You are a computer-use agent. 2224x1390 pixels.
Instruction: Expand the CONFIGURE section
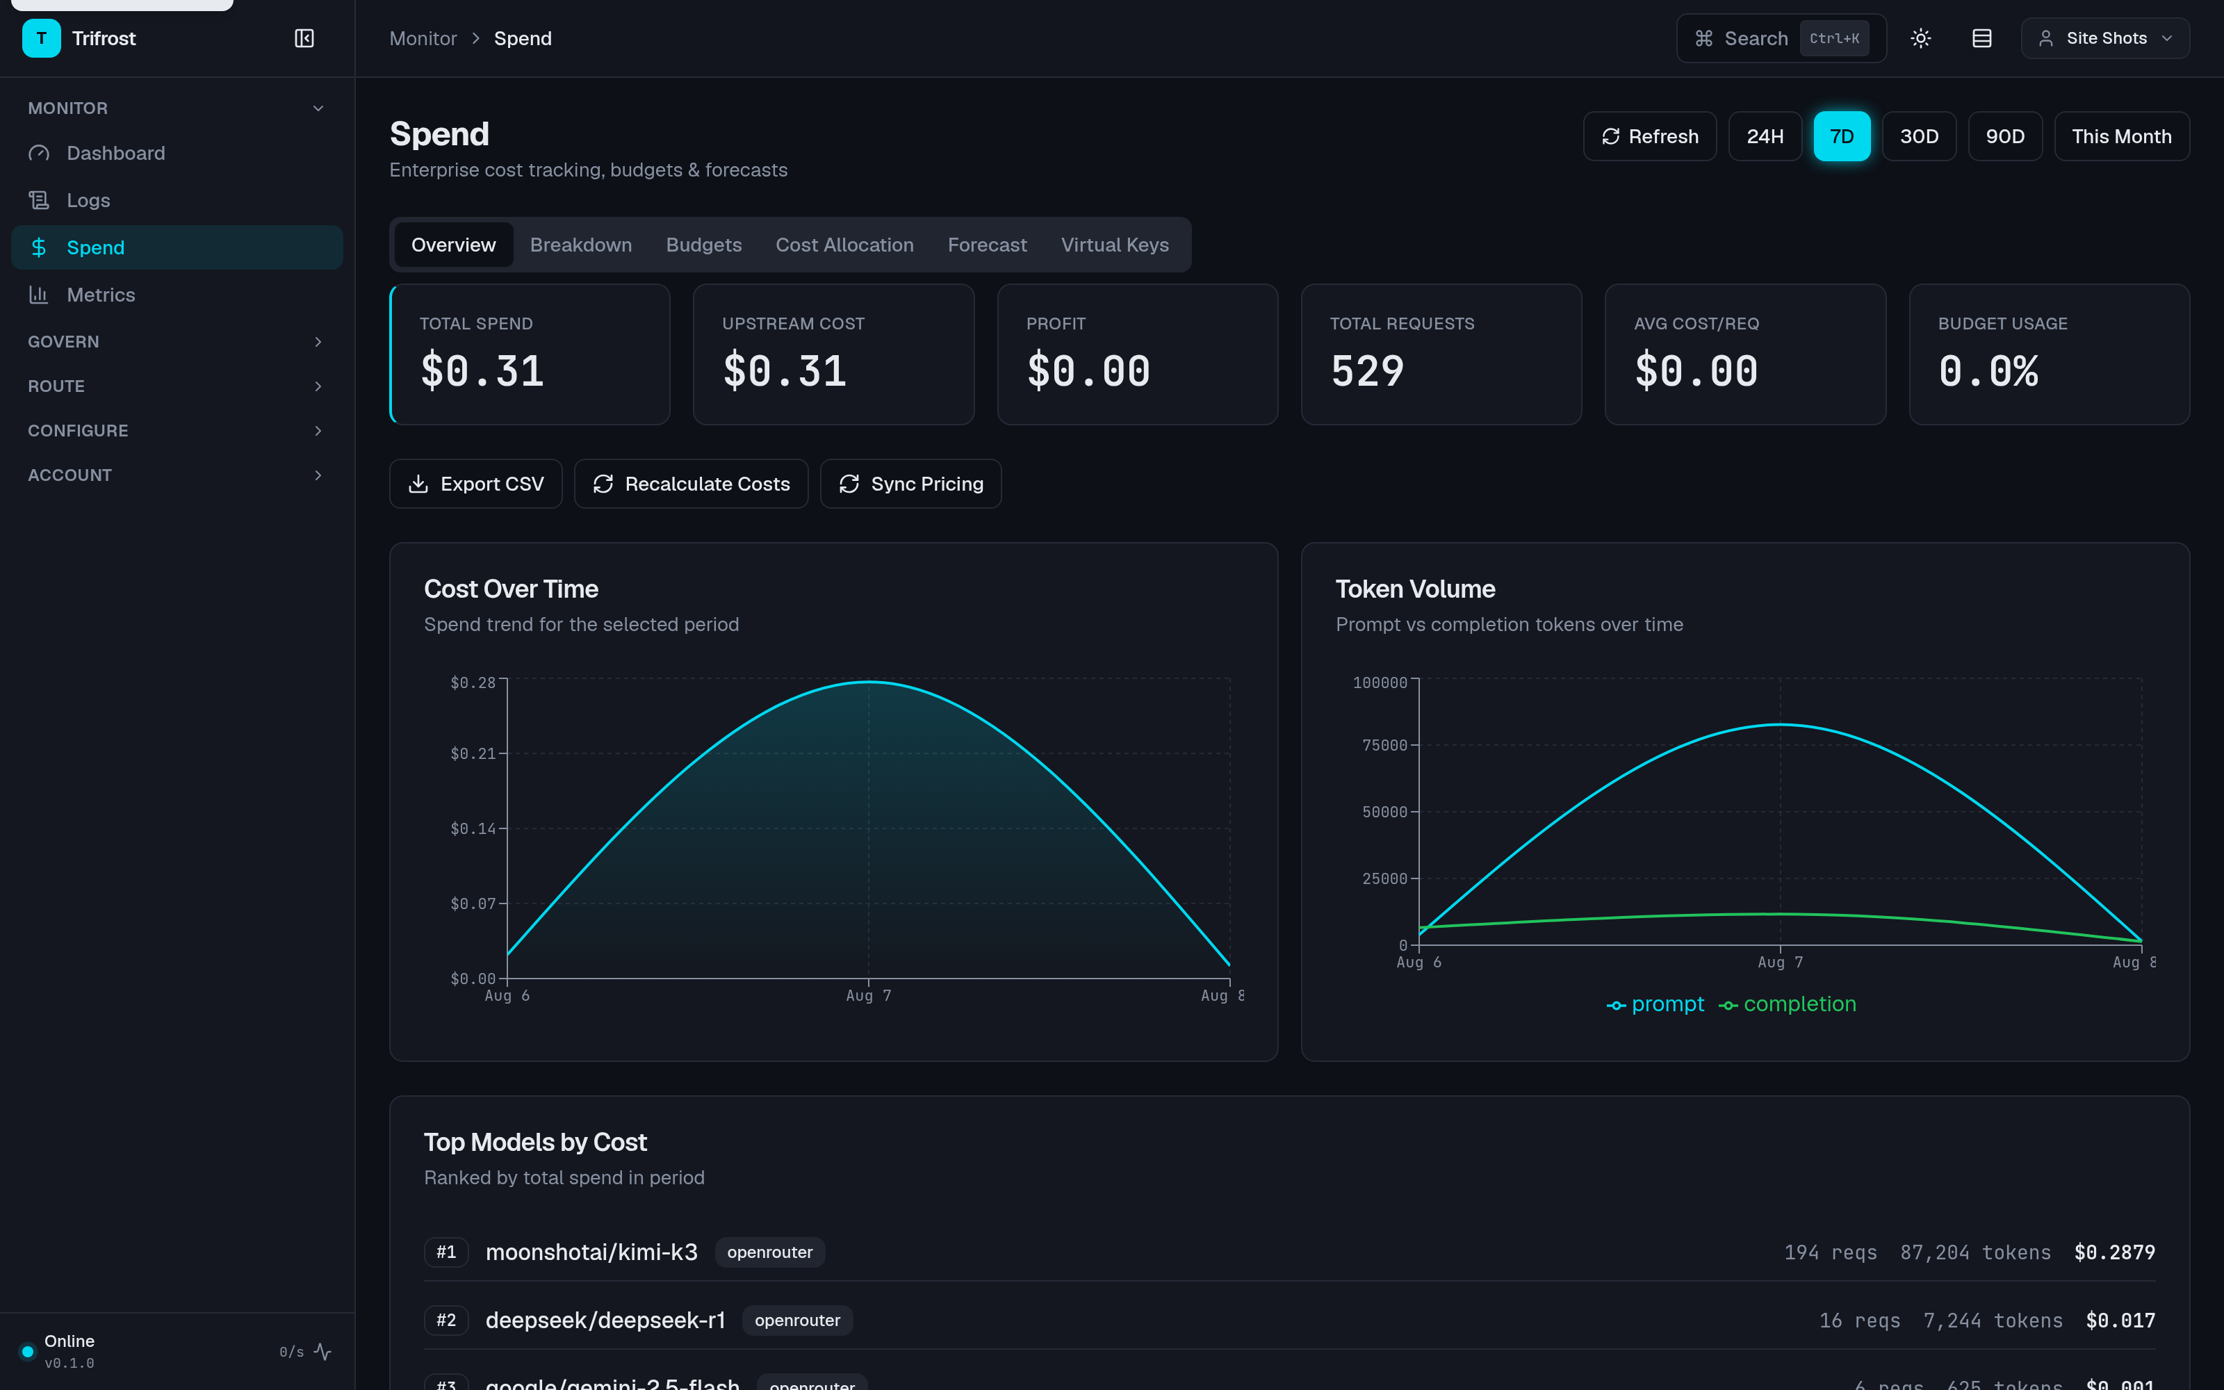(x=177, y=430)
